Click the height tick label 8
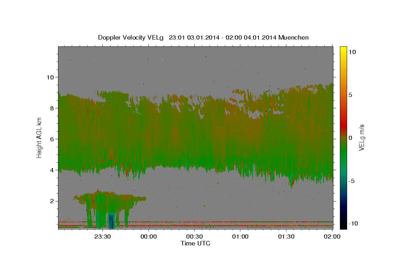This screenshot has width=412, height=275. [x=52, y=108]
